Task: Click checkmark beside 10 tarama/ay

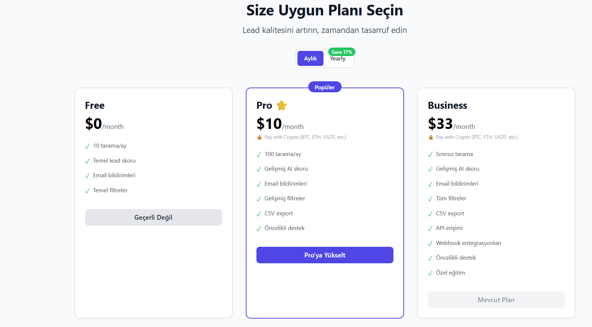Action: click(87, 146)
